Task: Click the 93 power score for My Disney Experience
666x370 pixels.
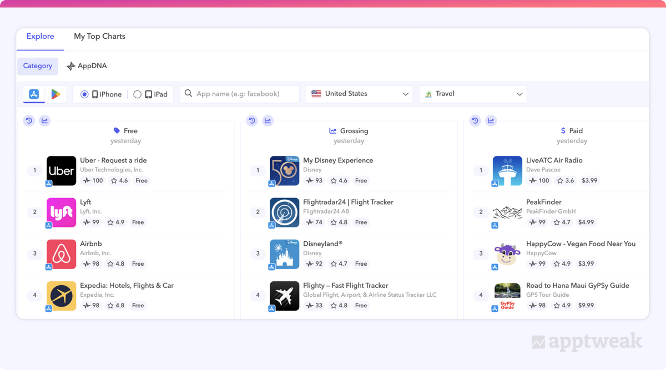Action: tap(315, 181)
